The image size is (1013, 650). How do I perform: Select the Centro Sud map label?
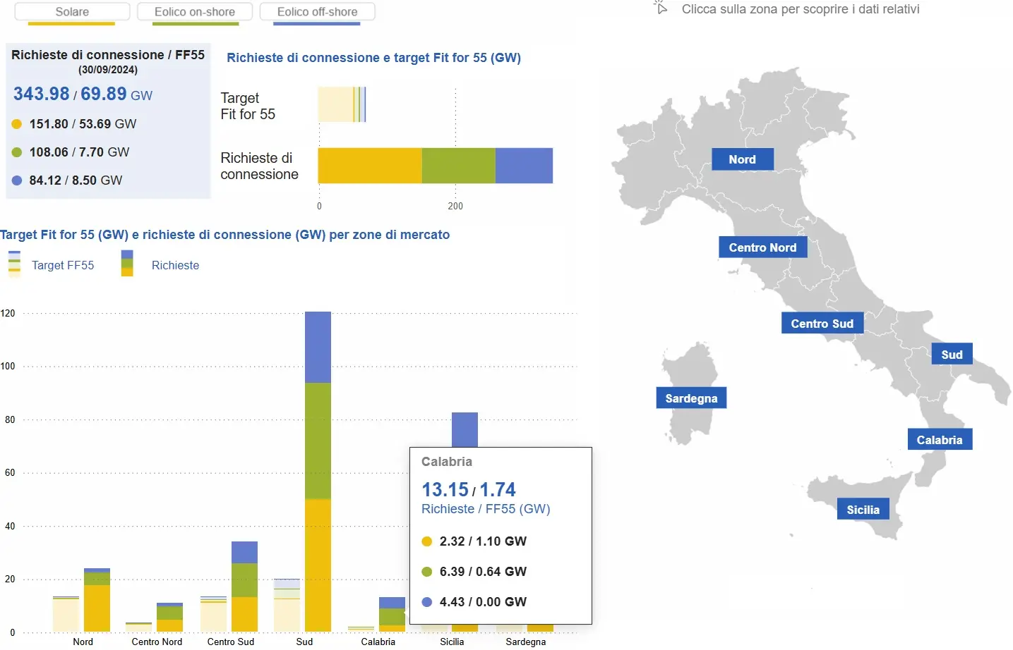click(x=822, y=324)
